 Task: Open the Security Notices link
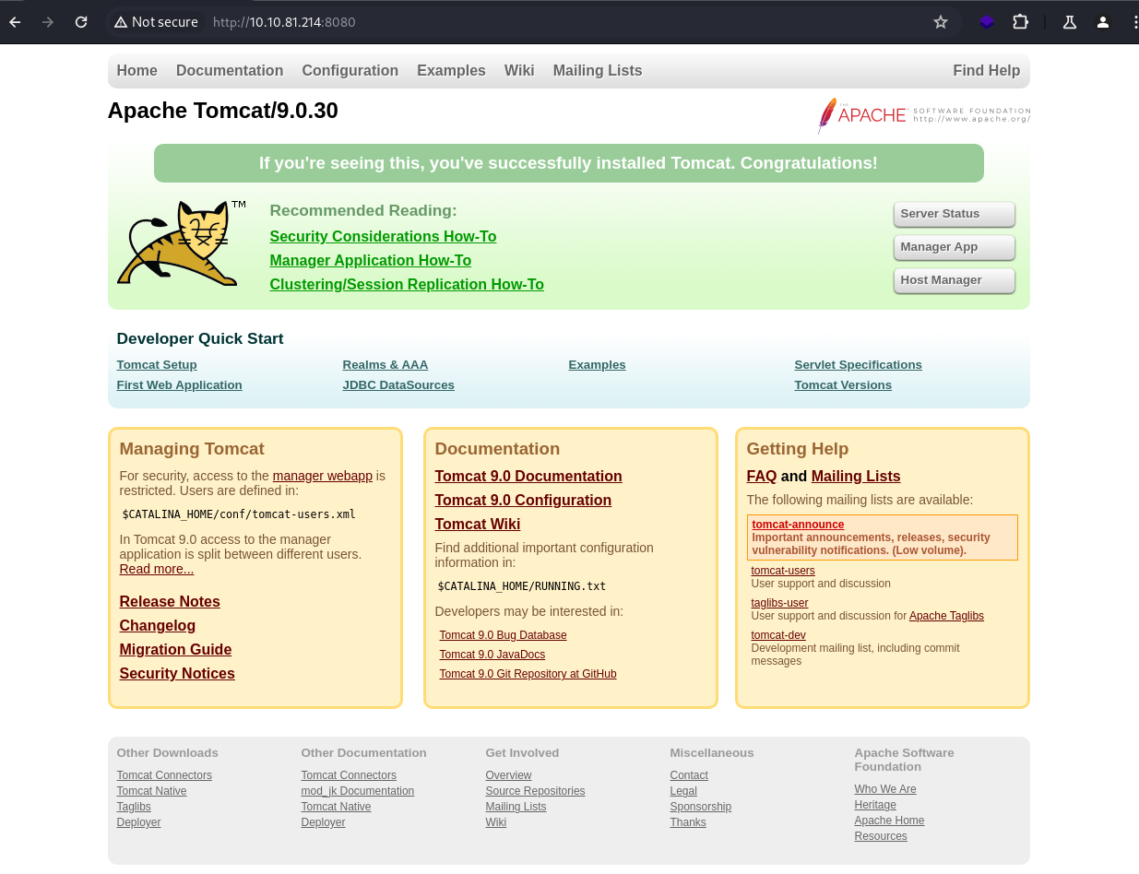[x=177, y=674]
